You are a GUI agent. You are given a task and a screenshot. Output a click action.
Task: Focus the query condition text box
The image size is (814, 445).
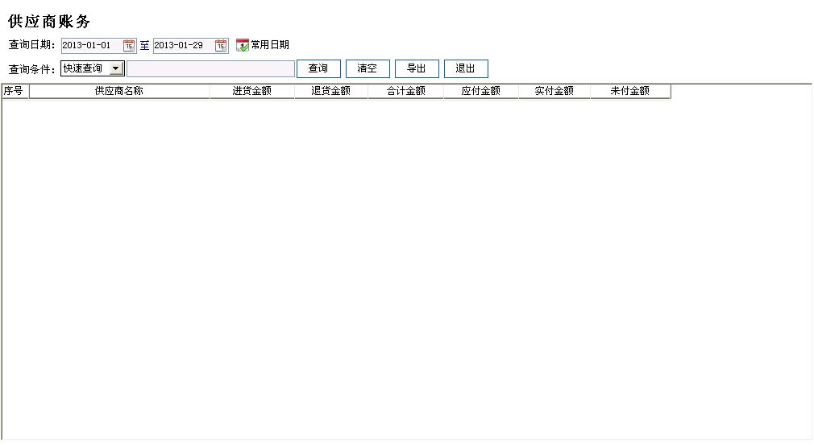(211, 69)
